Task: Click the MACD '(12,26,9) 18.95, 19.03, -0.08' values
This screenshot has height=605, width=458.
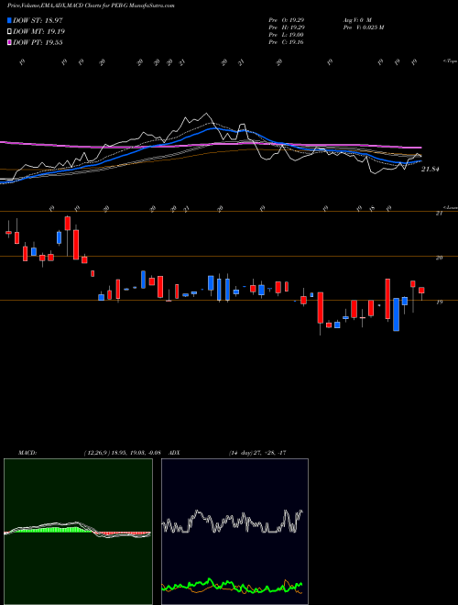Action: [x=122, y=453]
